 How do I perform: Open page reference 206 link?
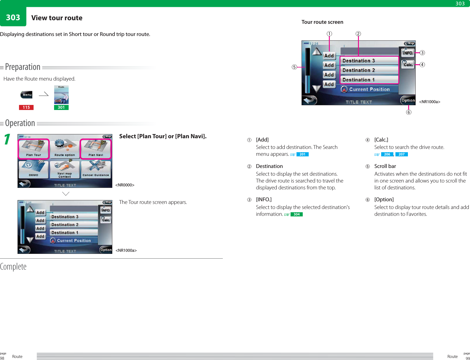pyautogui.click(x=387, y=154)
